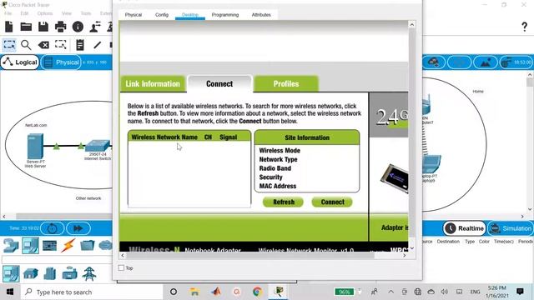Open Chrome from the taskbar
This screenshot has height=300, width=534.
258,292
